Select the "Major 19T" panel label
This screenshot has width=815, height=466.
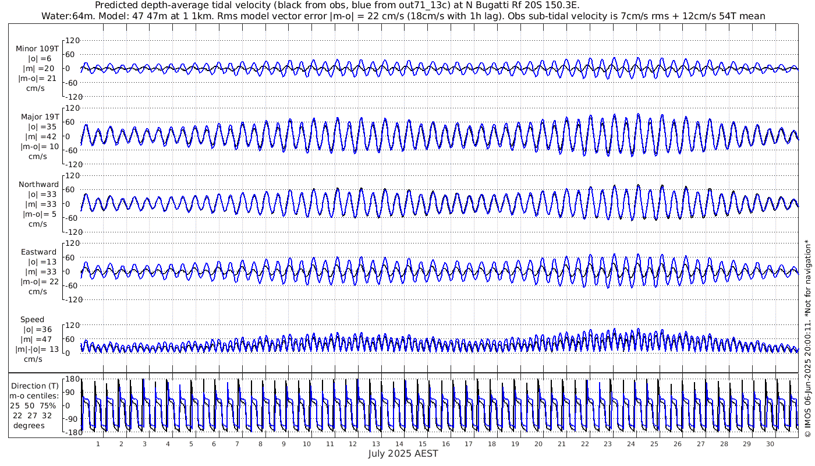(40, 116)
